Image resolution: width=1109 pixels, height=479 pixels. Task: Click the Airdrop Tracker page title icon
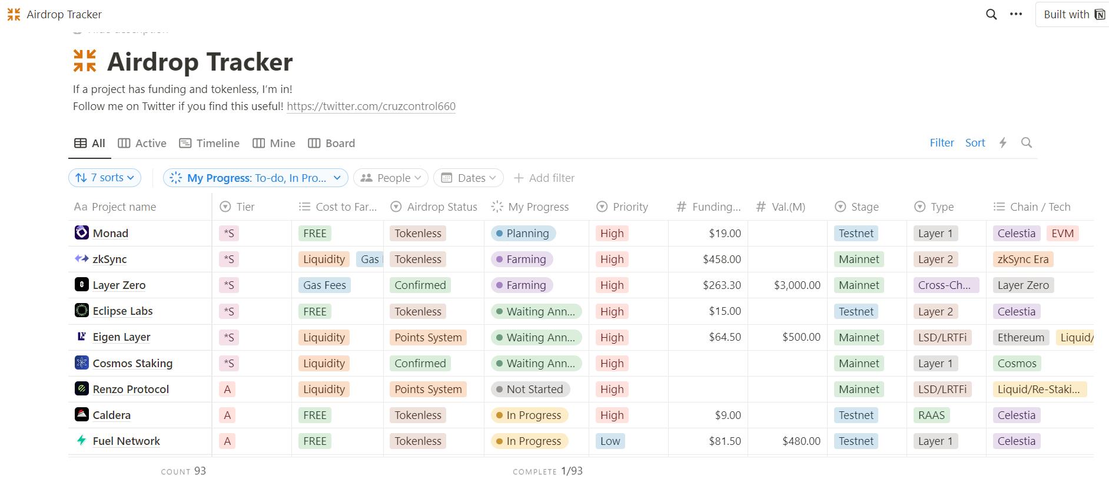85,61
